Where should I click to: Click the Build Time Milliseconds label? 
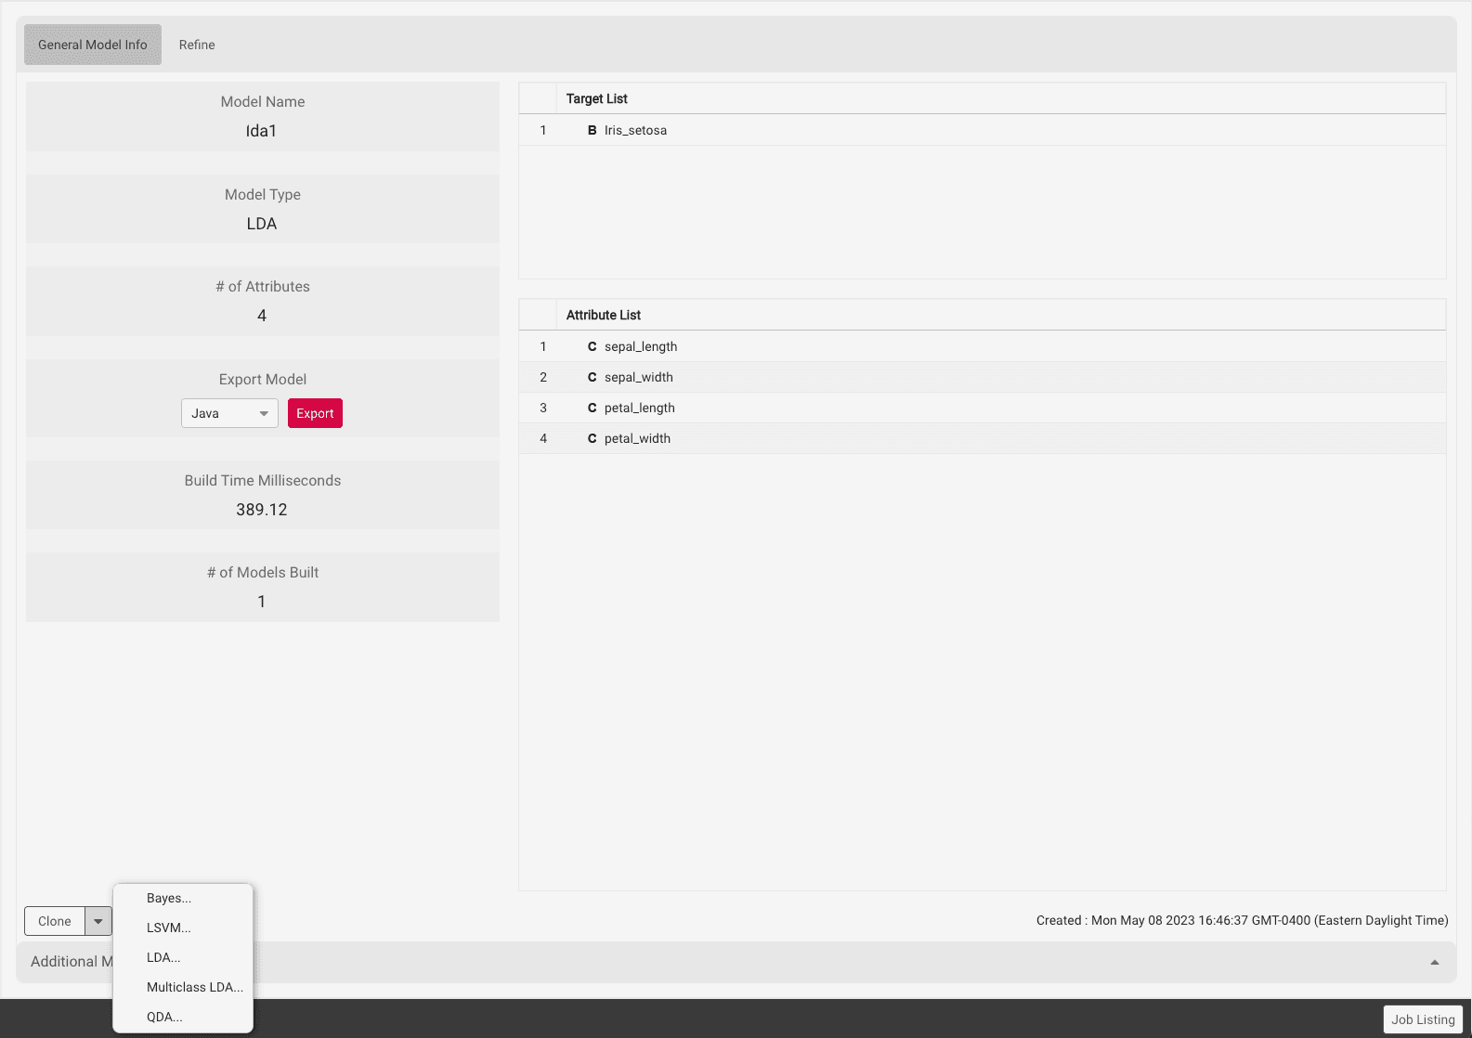click(x=263, y=480)
